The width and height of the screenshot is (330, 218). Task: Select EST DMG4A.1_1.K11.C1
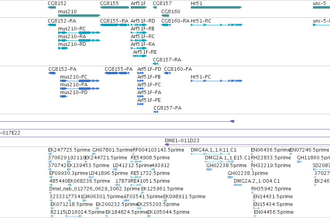213,150
